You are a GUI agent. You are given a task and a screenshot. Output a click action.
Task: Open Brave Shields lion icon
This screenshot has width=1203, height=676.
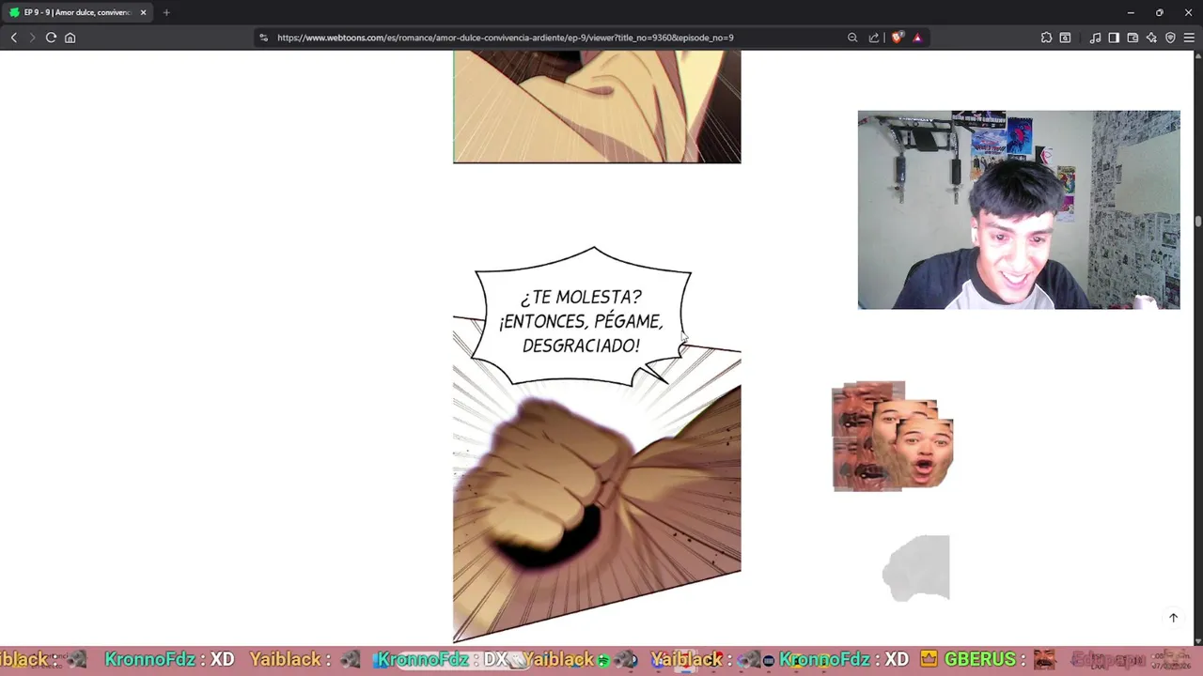click(x=898, y=38)
